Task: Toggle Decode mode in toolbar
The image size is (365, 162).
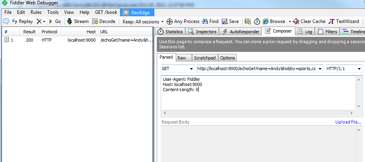Action: pyautogui.click(x=104, y=21)
